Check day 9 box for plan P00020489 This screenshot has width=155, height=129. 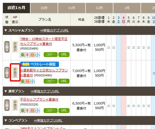[149, 47]
